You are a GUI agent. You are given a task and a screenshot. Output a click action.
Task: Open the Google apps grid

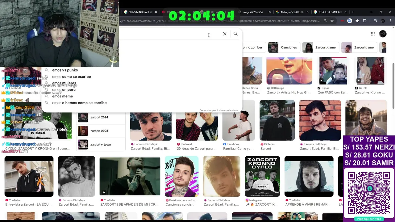pos(373,34)
